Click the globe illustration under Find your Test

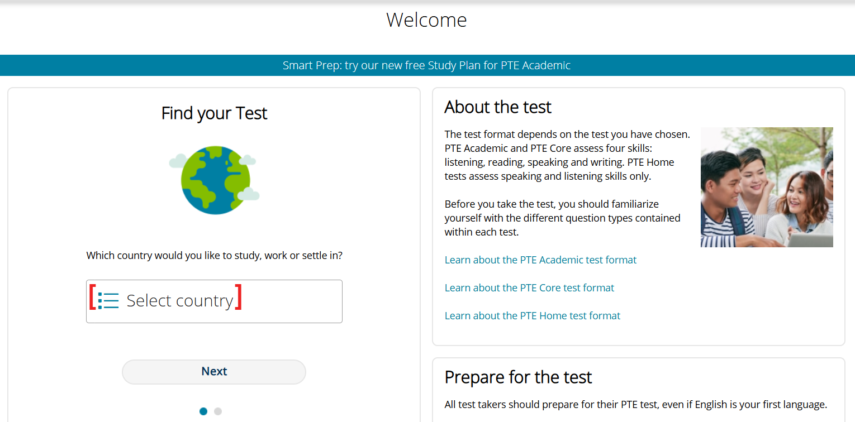click(215, 180)
